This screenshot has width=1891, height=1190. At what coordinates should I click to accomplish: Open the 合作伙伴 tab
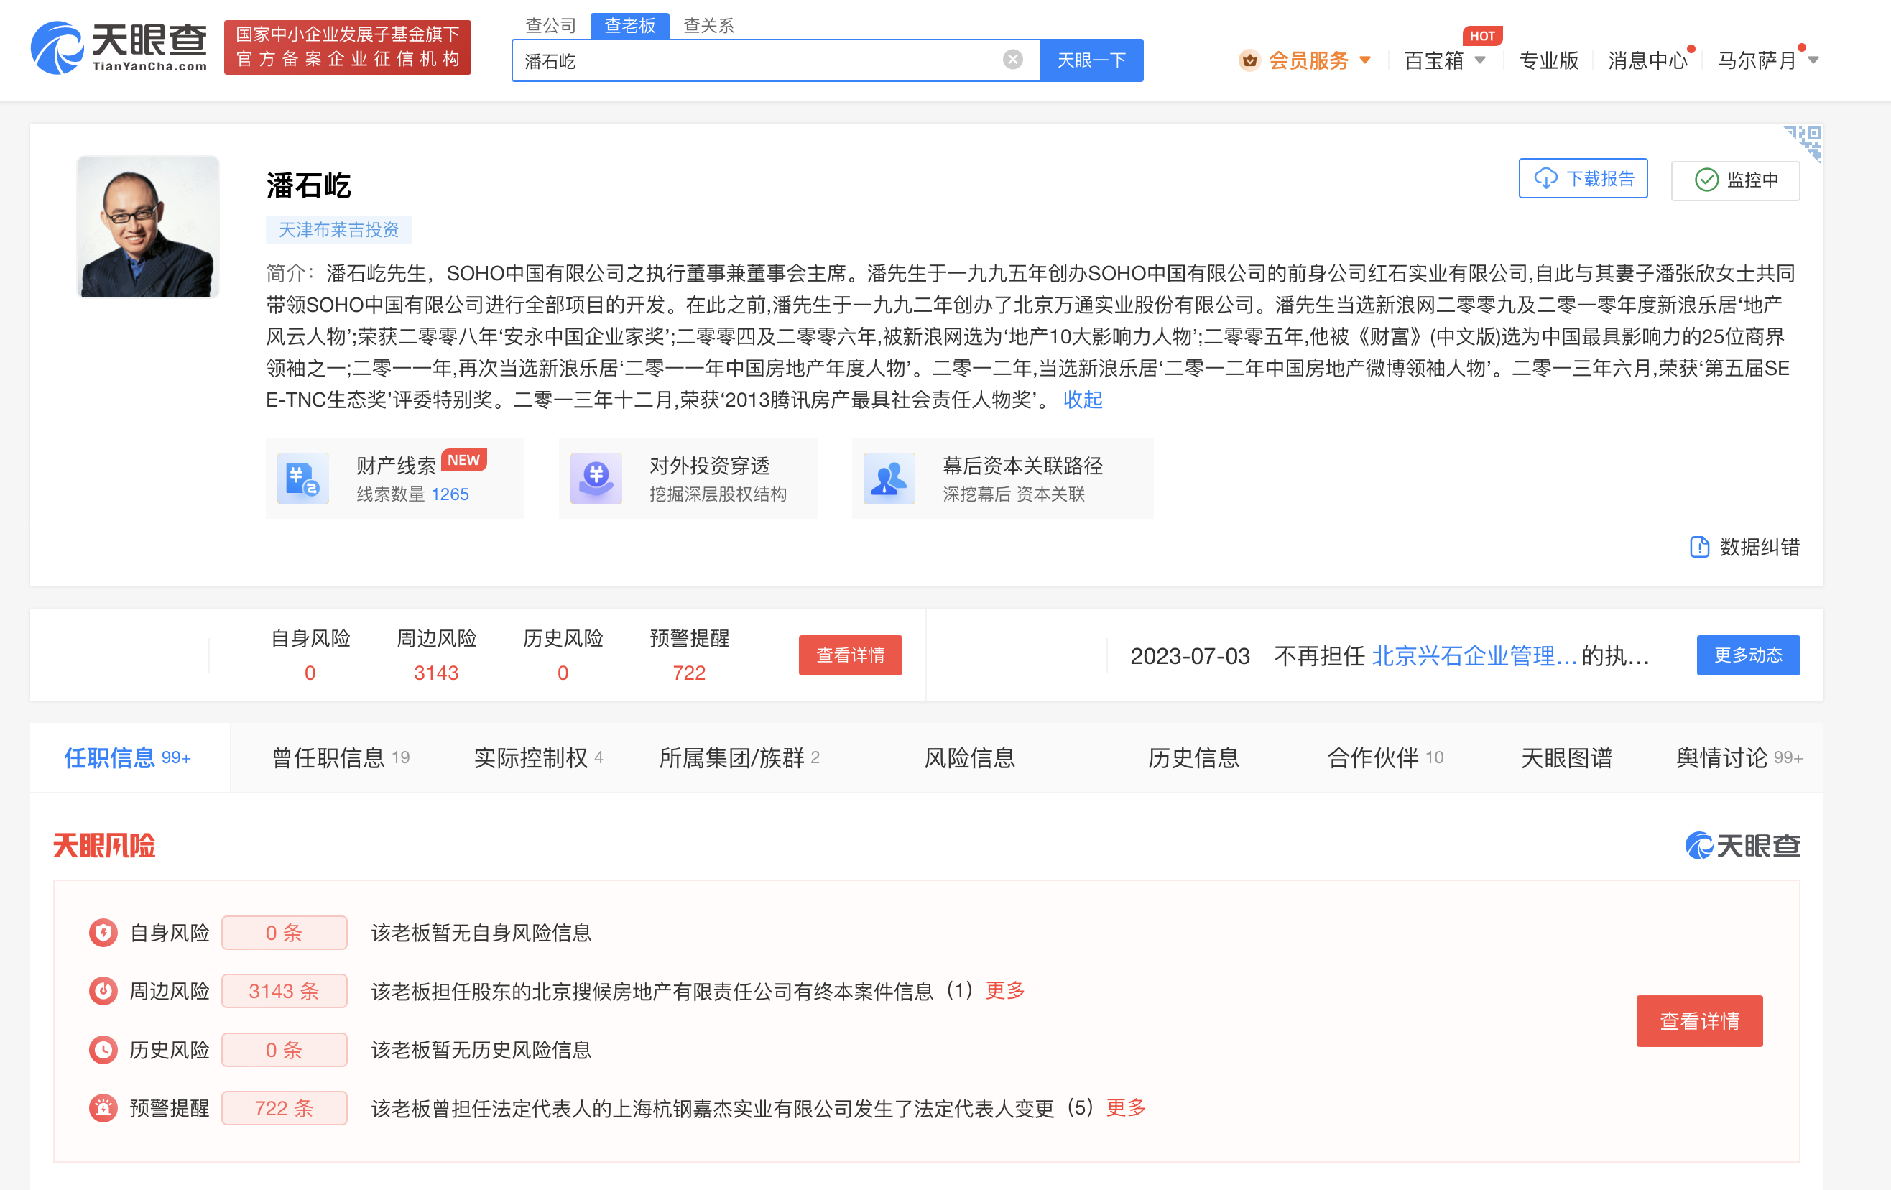tap(1385, 757)
